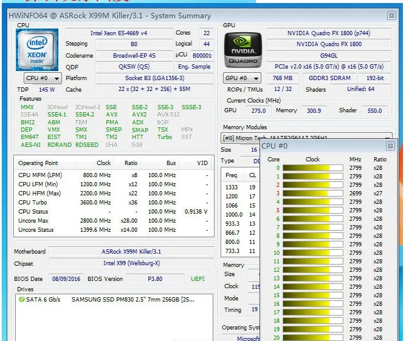
Task: Click the BIOS Date 08/09/2016 field
Action: tap(66, 279)
